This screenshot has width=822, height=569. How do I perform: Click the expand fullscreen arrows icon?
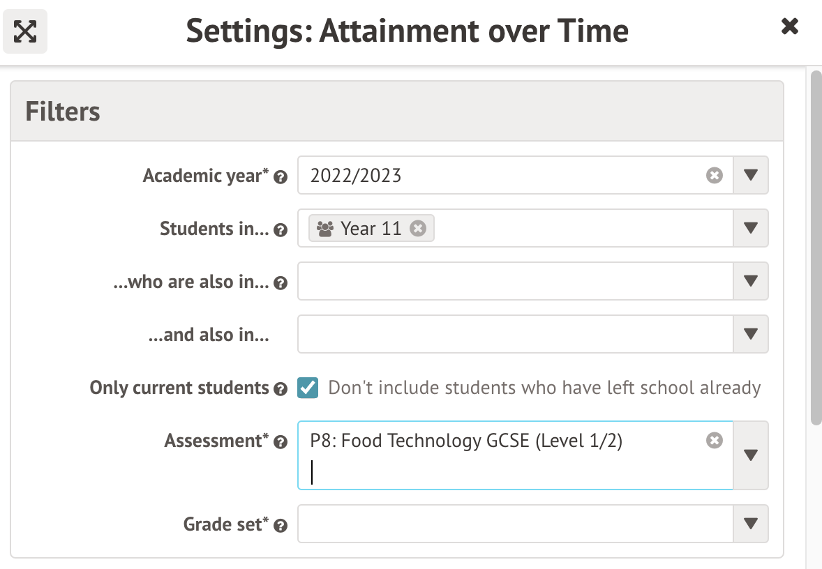click(25, 31)
